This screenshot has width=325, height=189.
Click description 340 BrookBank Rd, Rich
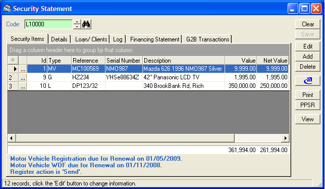184,86
